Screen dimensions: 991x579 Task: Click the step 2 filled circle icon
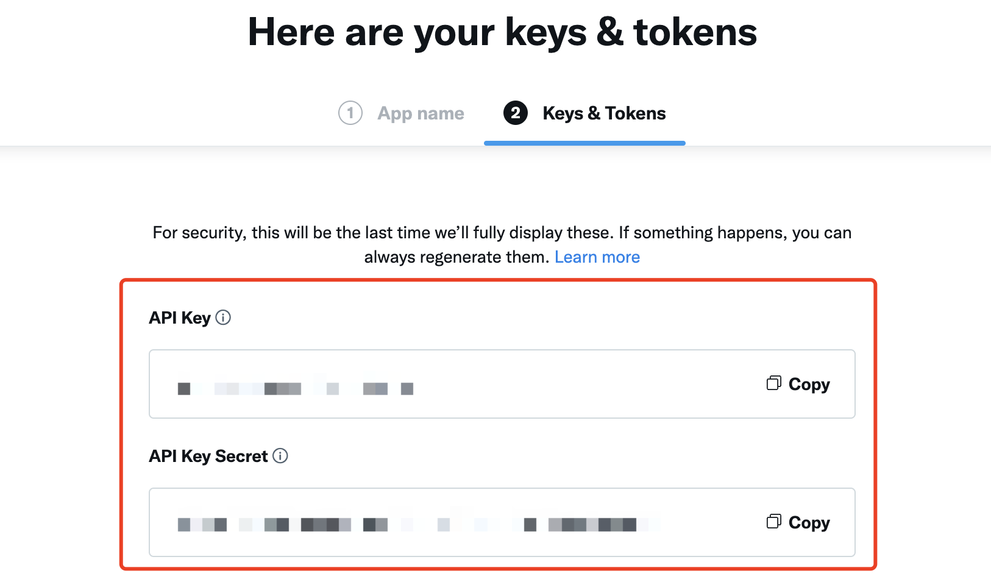click(516, 113)
